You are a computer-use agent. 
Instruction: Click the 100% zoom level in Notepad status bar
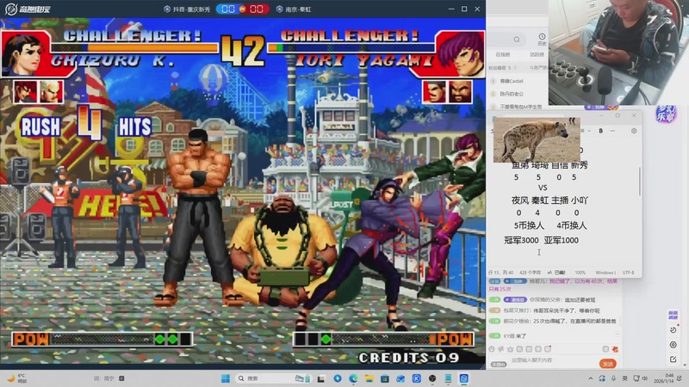580,273
